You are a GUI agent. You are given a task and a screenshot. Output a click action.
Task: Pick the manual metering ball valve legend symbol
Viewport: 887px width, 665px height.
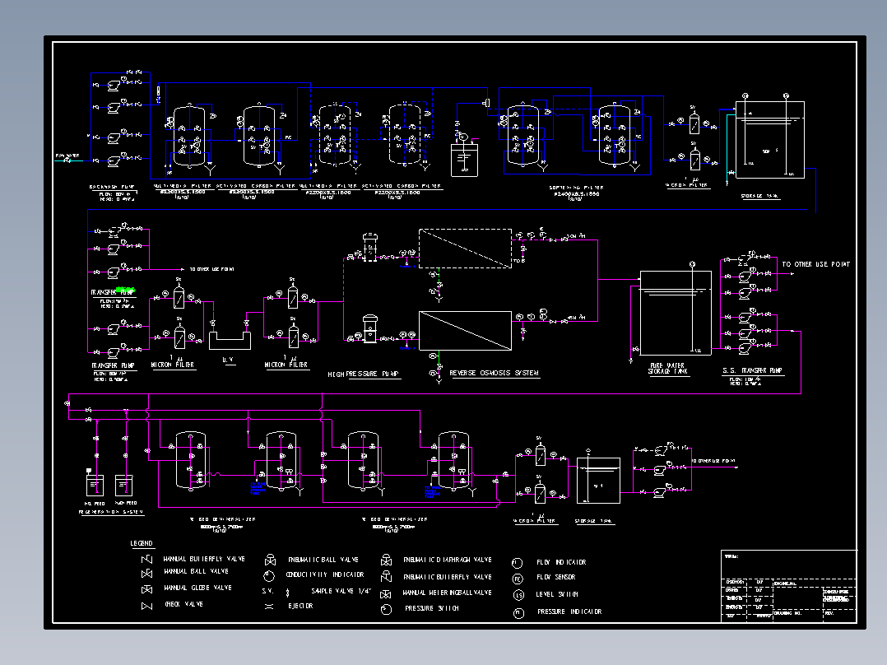386,593
